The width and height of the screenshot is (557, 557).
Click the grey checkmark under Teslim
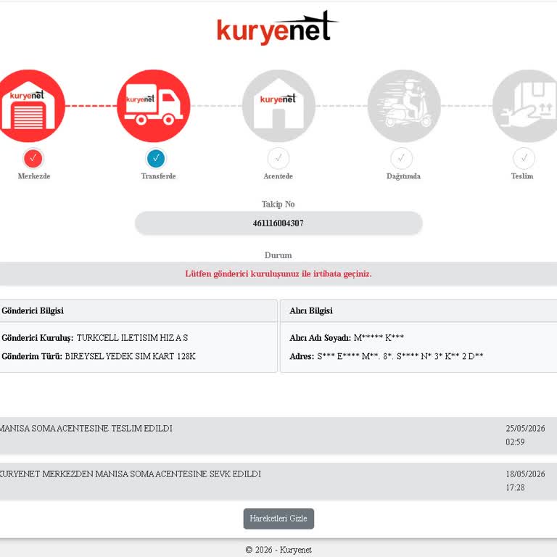[x=524, y=158]
